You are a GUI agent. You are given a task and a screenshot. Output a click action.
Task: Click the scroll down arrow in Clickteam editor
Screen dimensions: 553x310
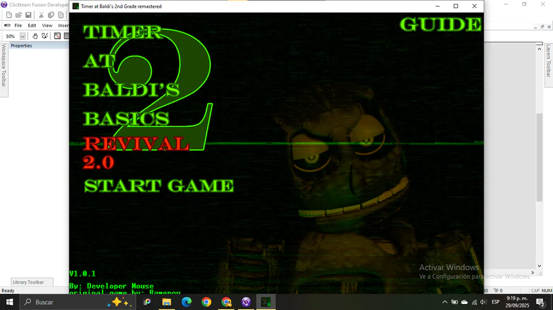[x=539, y=266]
